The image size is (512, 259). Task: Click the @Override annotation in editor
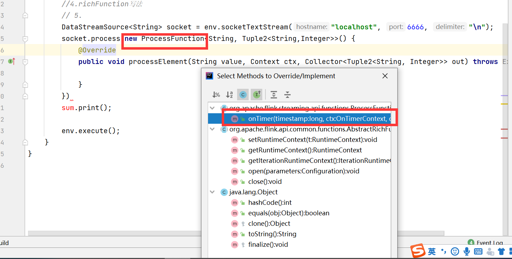pyautogui.click(x=97, y=50)
